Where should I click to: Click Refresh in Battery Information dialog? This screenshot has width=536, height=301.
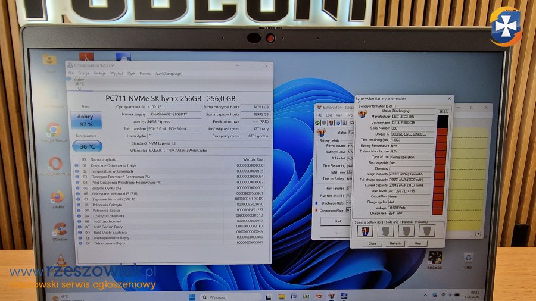pos(395,244)
